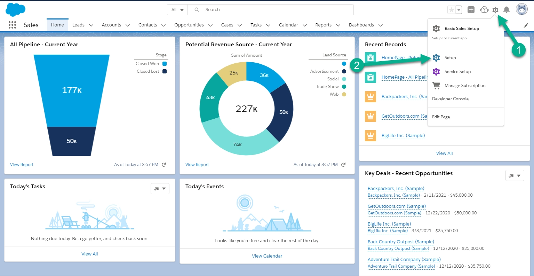
Task: Open Back Country Outpost (Sample) opportunity
Action: (401, 242)
